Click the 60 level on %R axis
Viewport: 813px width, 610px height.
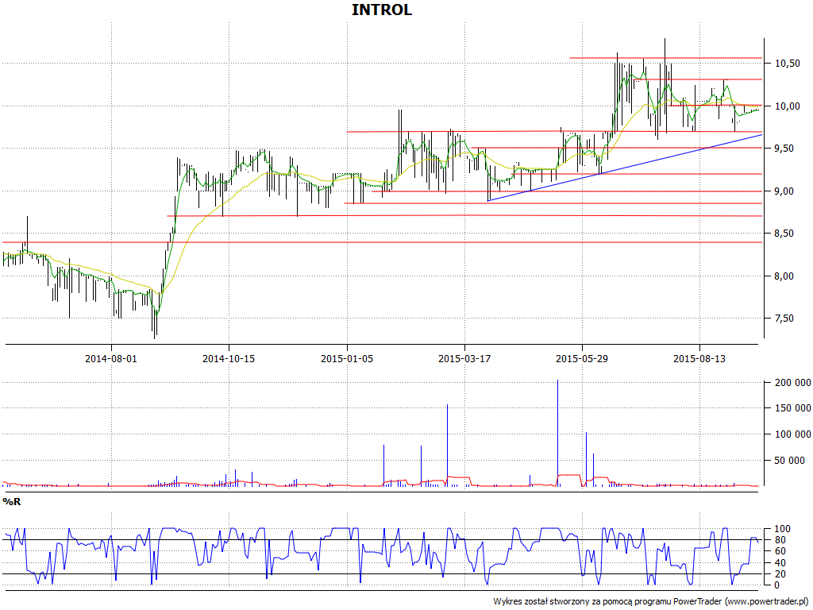(x=780, y=551)
